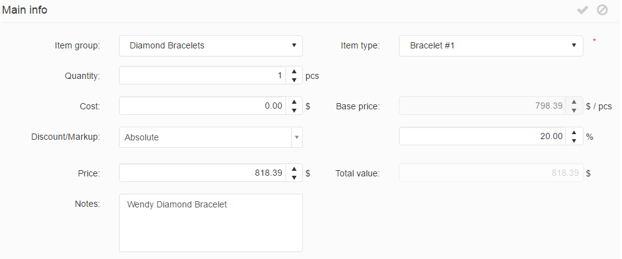Click the Quantity input field
The height and width of the screenshot is (259, 622).
(x=202, y=76)
